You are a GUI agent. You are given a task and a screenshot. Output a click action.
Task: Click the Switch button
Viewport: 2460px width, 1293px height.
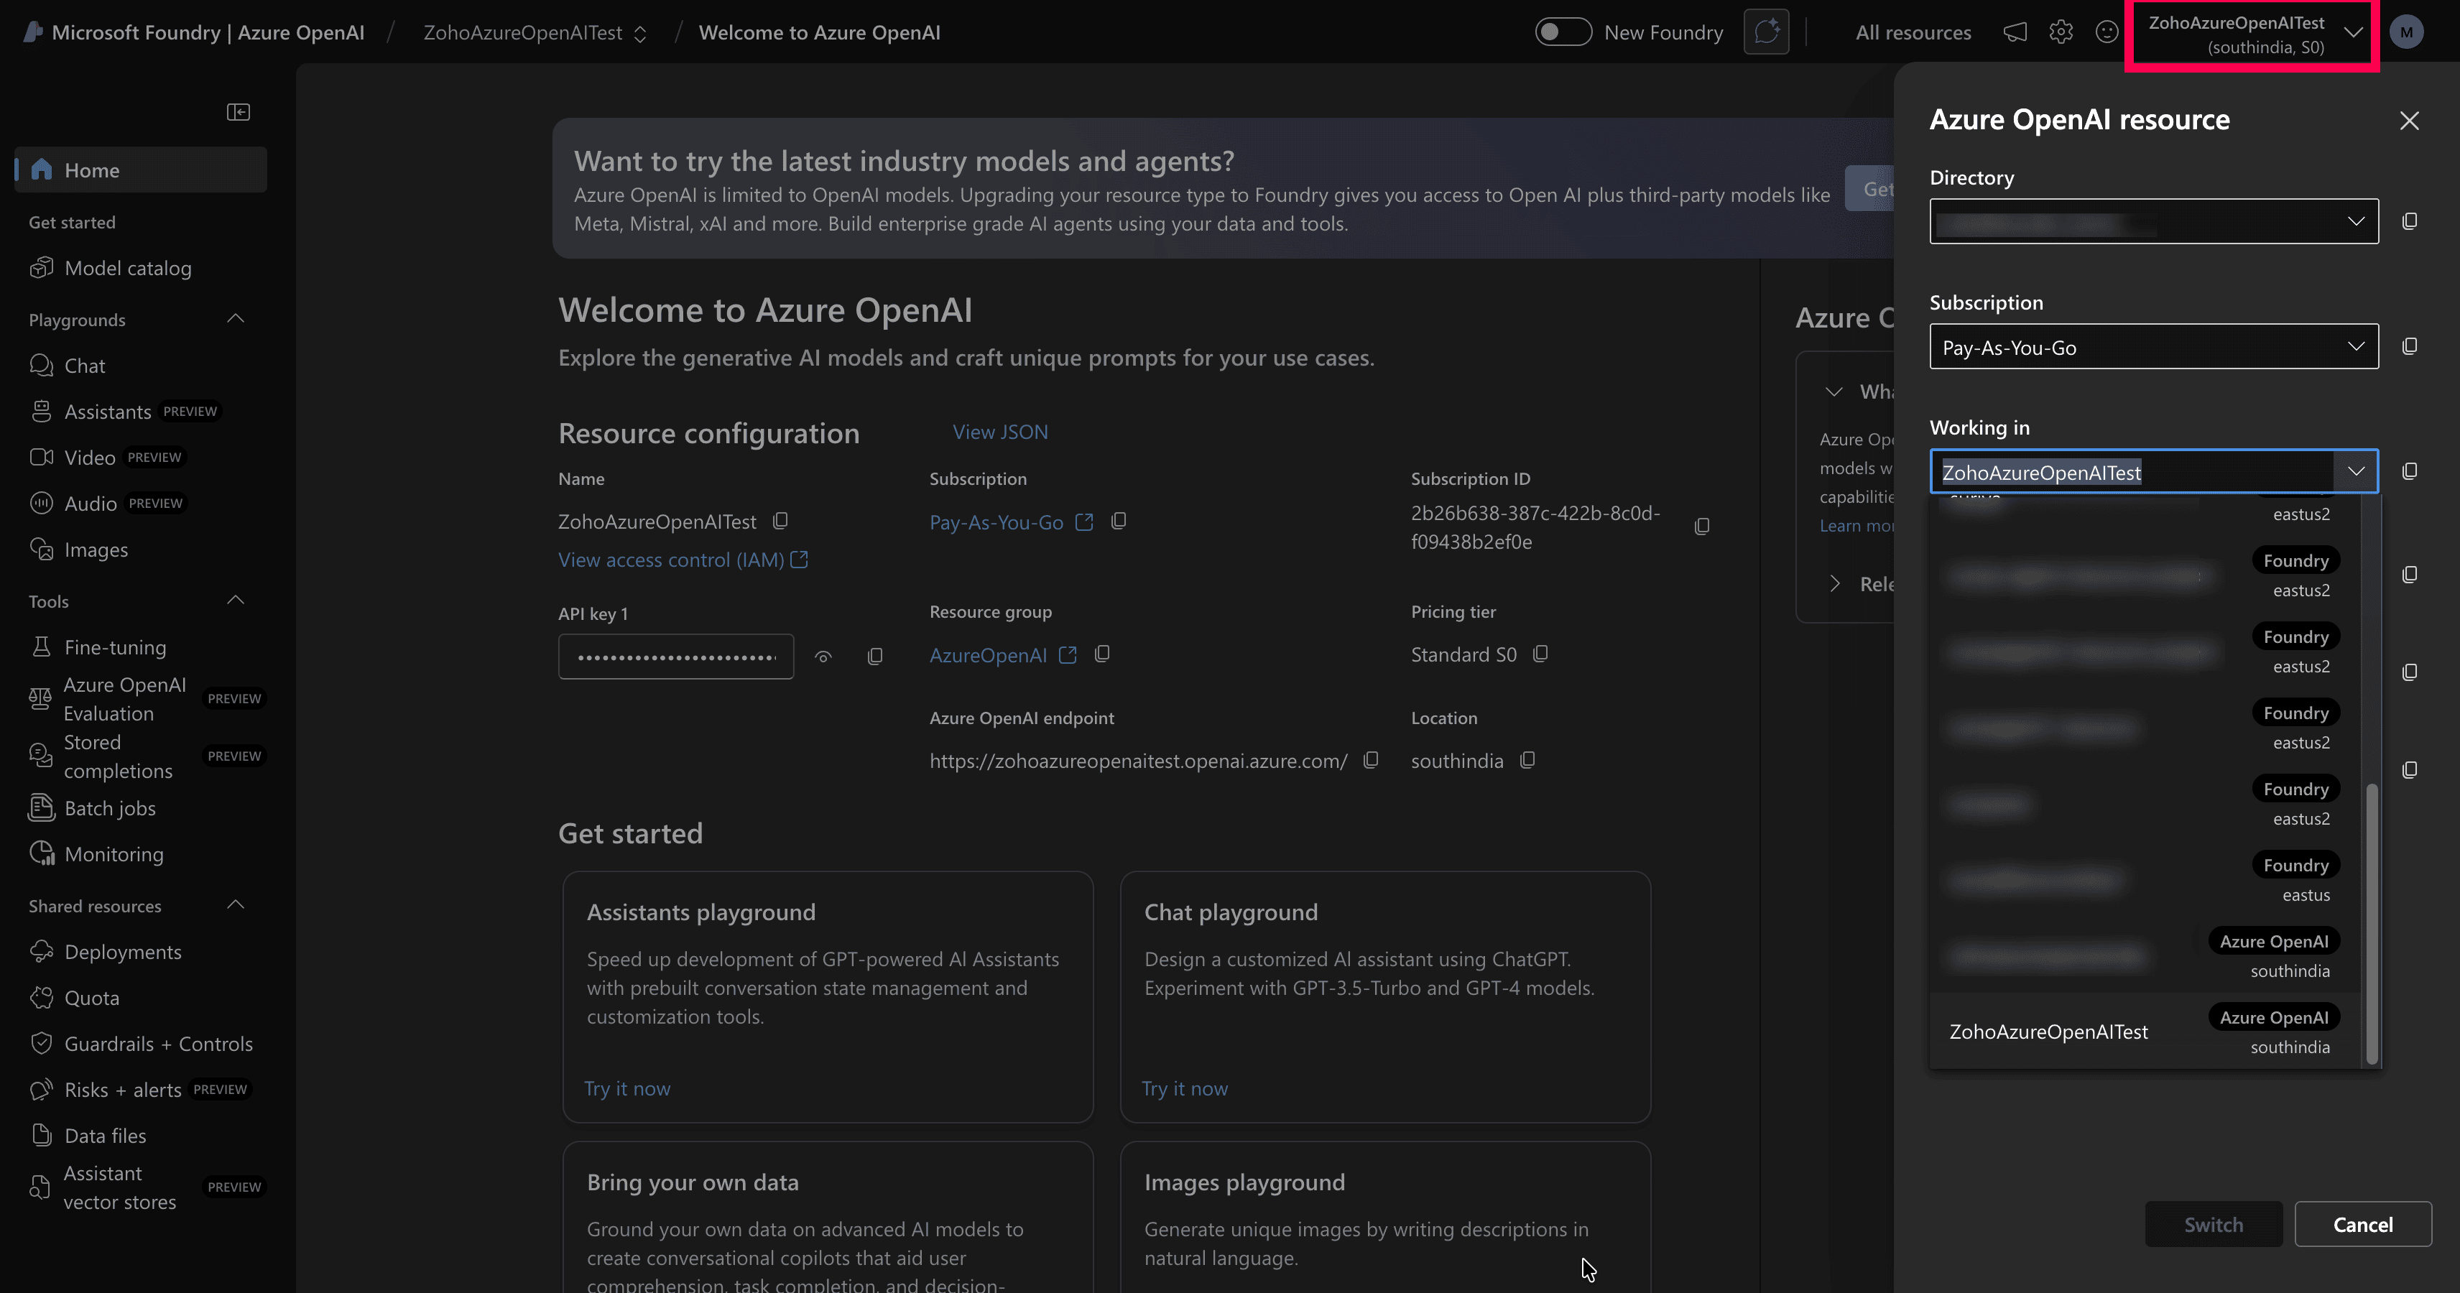(x=2213, y=1224)
